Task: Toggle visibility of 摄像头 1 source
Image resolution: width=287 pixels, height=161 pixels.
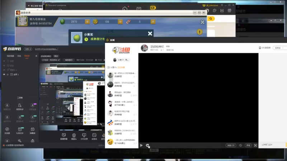Action: click(x=4, y=70)
